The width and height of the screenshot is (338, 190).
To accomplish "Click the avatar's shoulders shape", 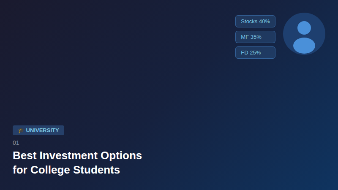I will [x=304, y=46].
